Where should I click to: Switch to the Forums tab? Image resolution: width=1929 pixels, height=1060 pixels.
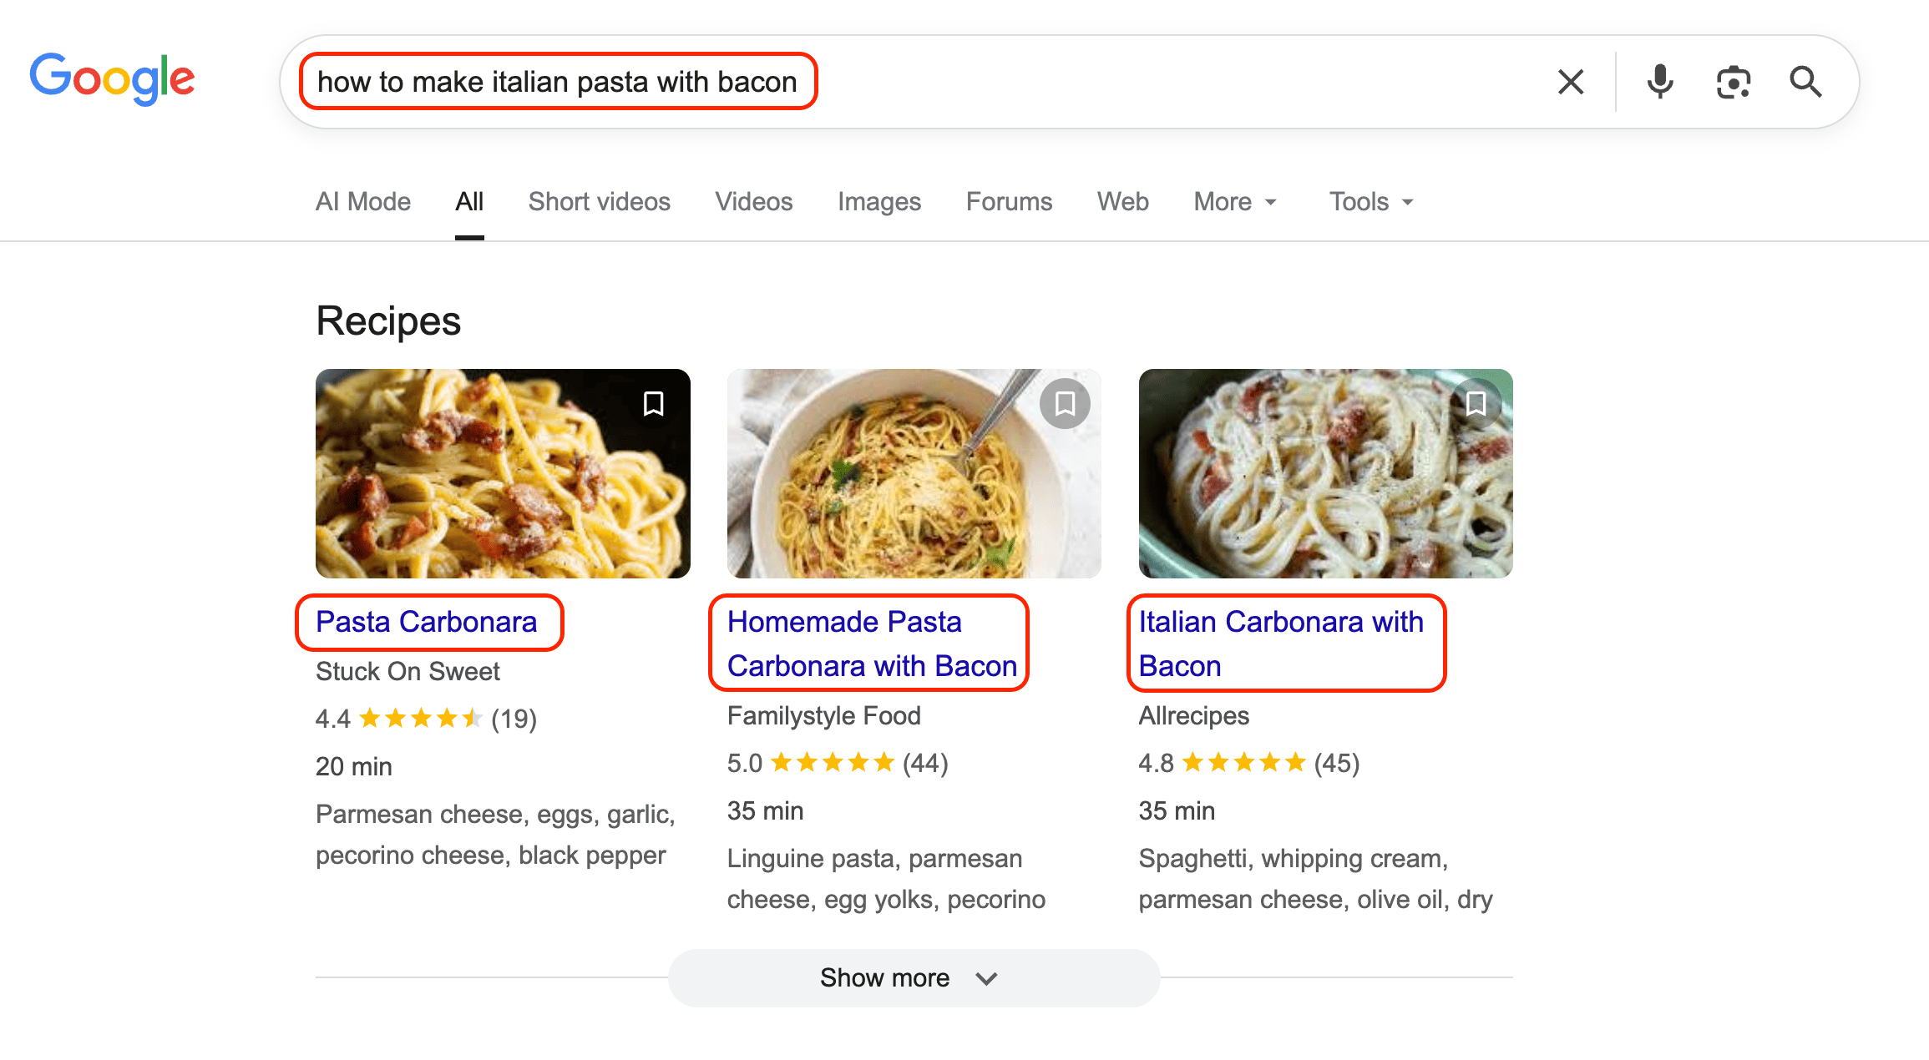tap(1008, 201)
